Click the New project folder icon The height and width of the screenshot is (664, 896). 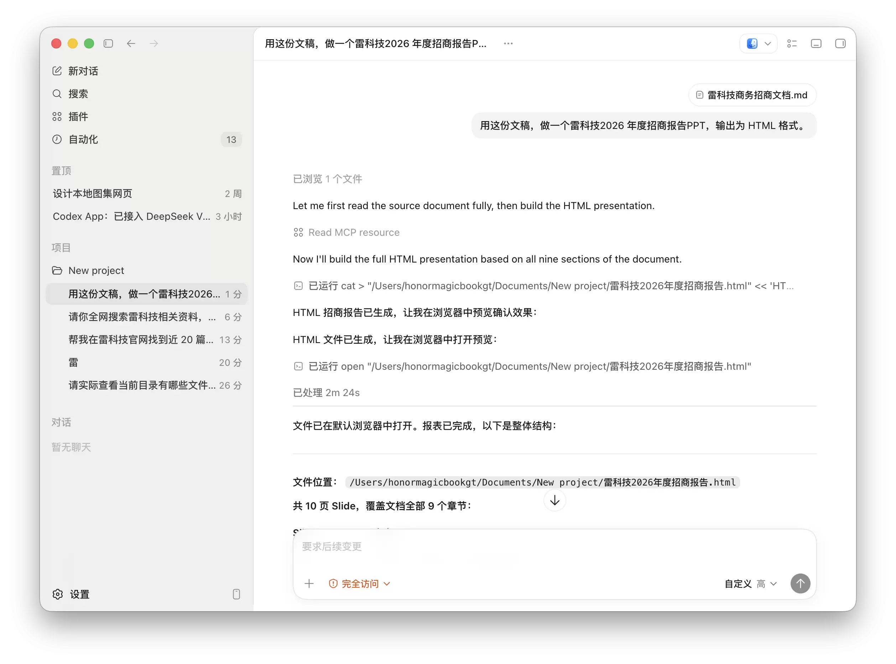pos(57,270)
